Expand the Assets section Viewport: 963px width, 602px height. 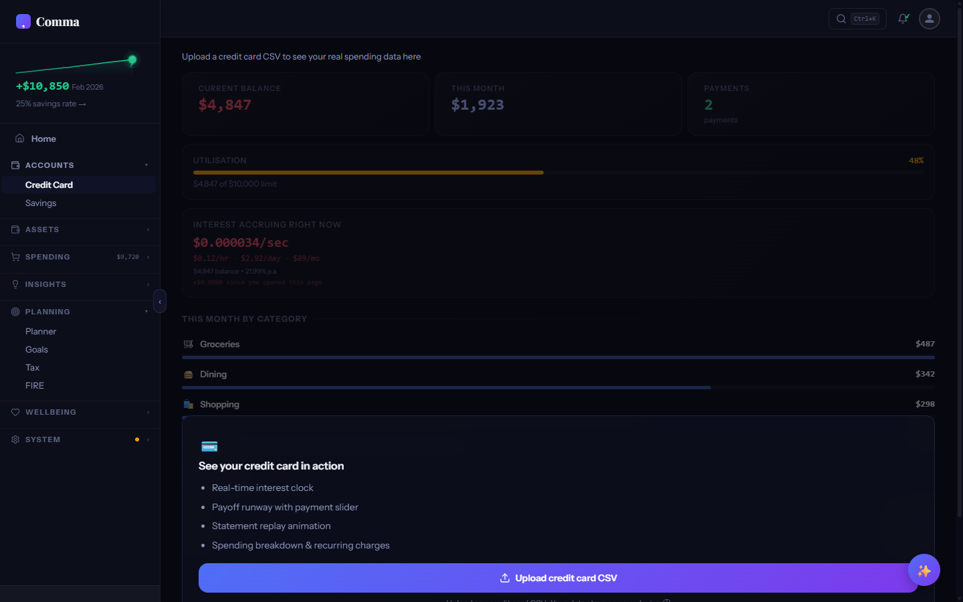coord(148,229)
